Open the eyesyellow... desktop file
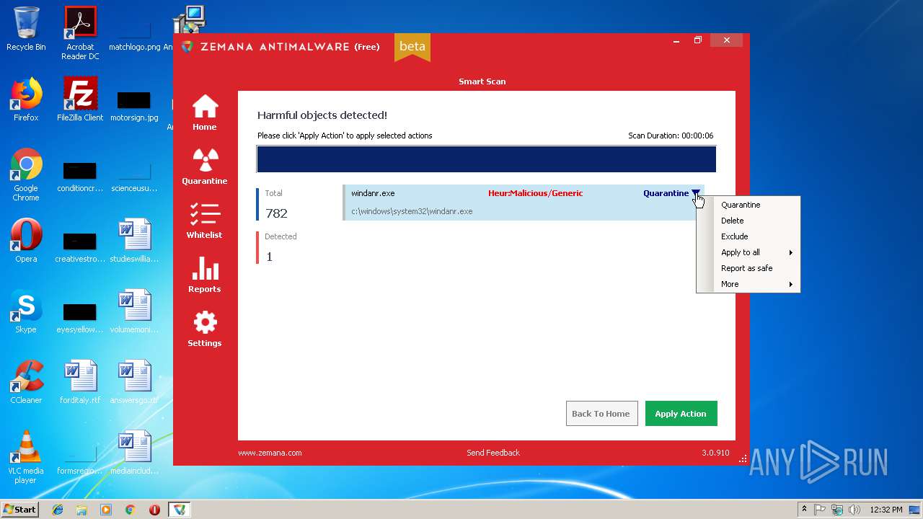 80,316
